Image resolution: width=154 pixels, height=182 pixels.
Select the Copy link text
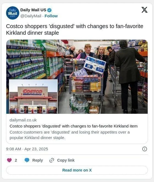coord(66,160)
